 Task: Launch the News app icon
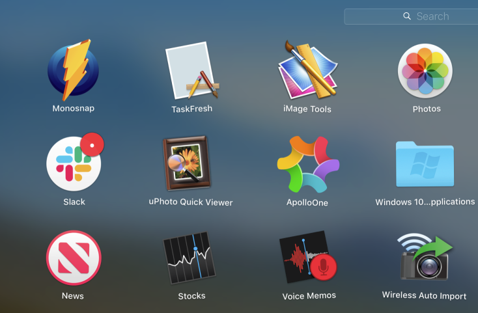(x=73, y=258)
